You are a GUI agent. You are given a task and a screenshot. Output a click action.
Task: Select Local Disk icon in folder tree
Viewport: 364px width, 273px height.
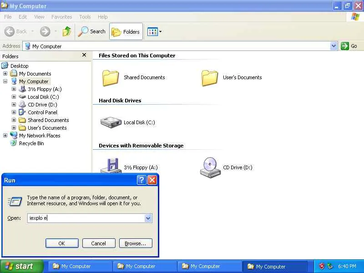coord(22,96)
